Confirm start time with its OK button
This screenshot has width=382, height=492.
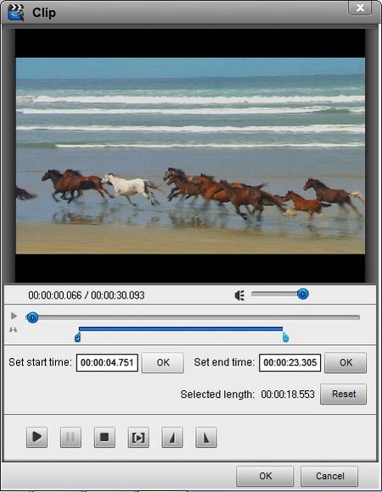(x=163, y=363)
